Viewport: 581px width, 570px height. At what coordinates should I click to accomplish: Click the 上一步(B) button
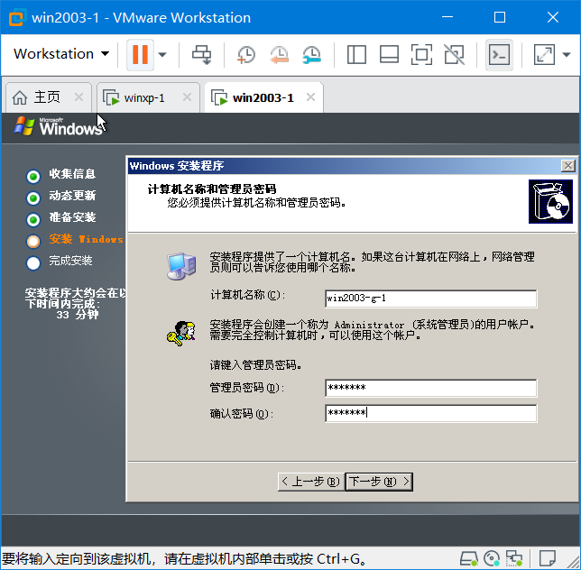tap(311, 482)
